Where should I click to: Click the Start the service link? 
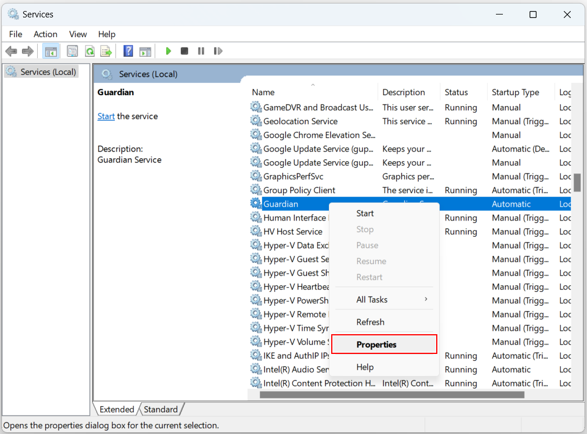click(x=106, y=116)
